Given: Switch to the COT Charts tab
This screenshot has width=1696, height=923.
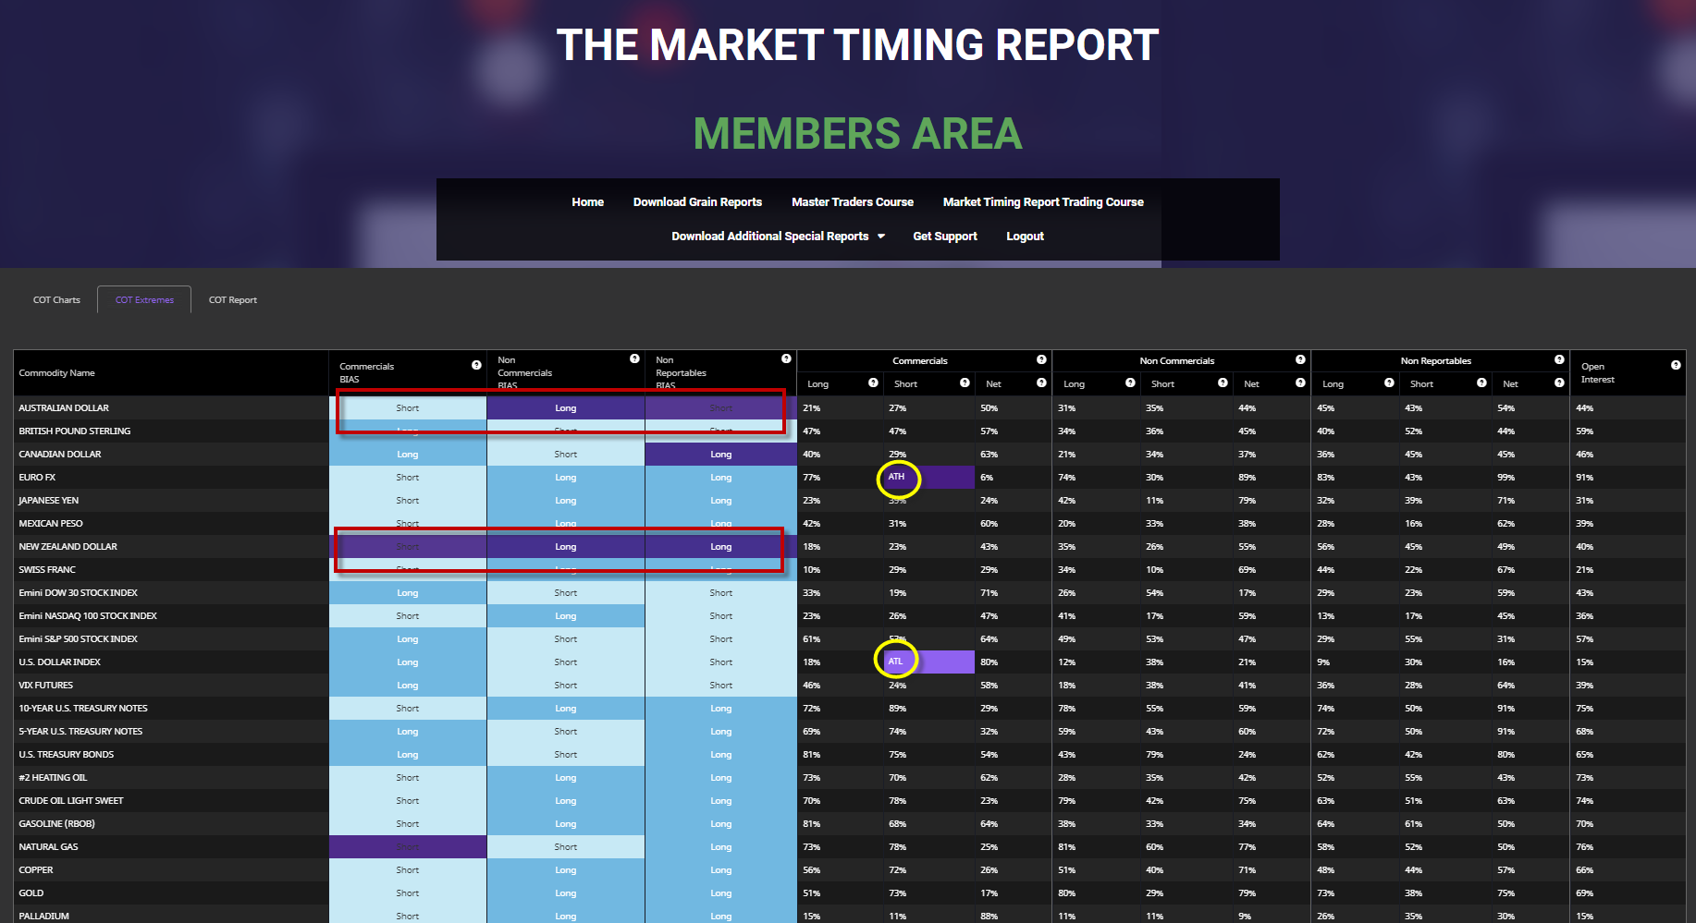Looking at the screenshot, I should 56,300.
